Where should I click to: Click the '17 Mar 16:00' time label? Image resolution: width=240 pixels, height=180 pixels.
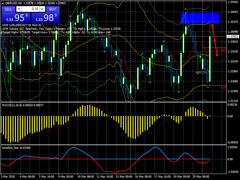click(163, 177)
